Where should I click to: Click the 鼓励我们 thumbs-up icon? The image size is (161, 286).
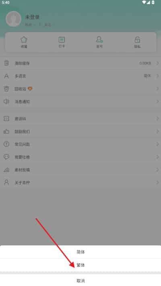(x=6, y=131)
